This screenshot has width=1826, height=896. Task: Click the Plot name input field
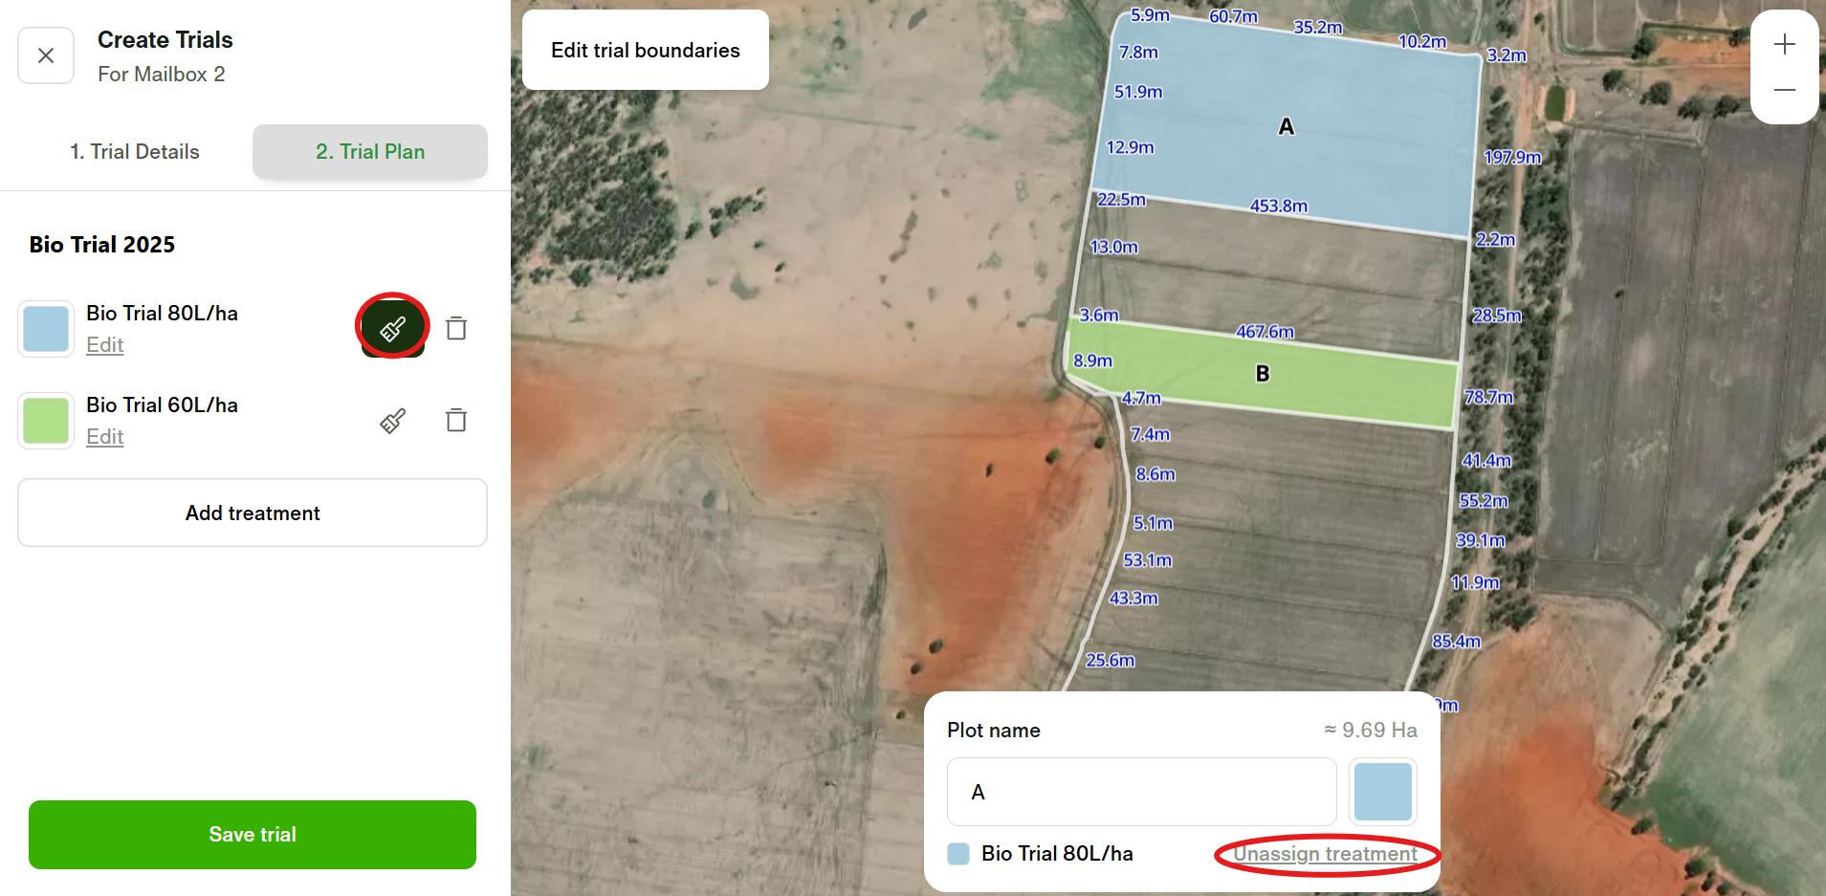tap(1141, 792)
